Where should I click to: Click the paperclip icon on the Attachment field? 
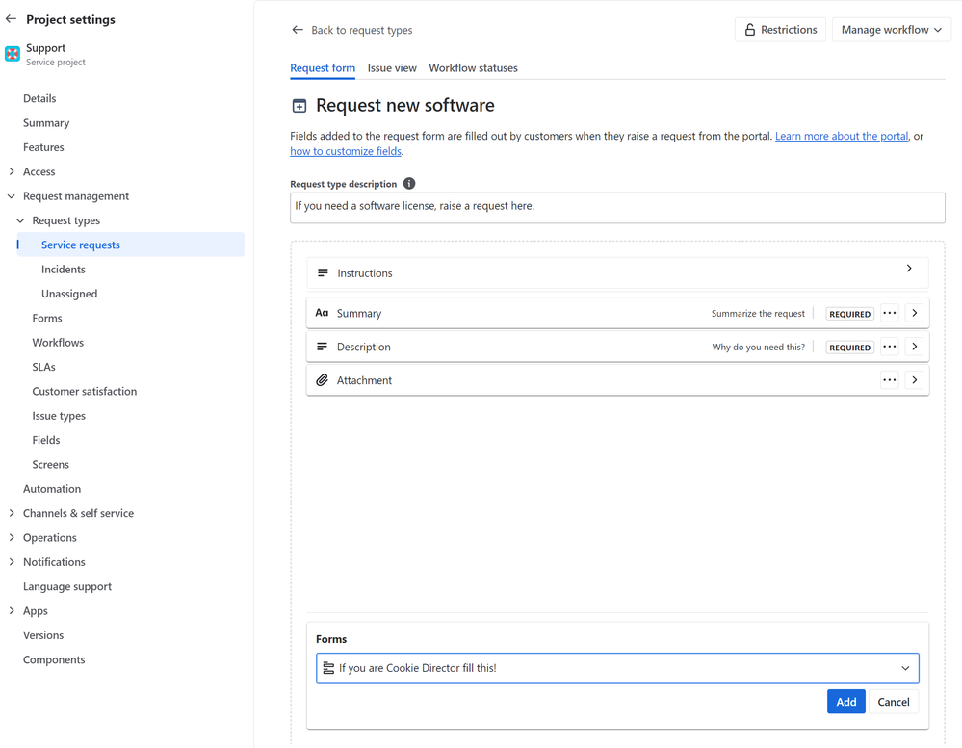(321, 379)
